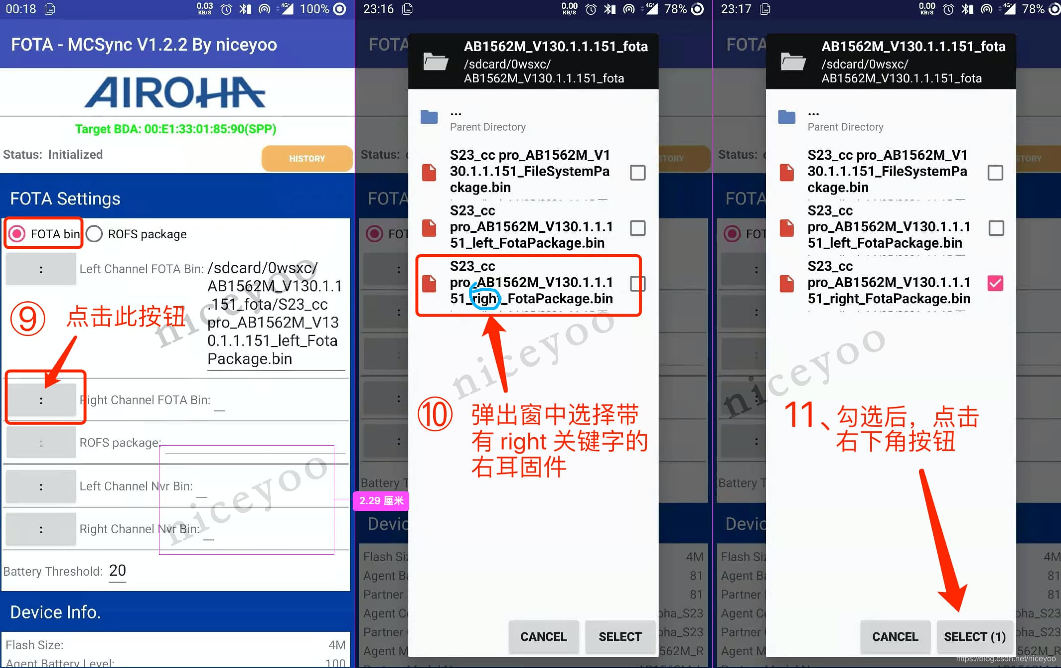Click Right Channel Nvr Bin colon icon
This screenshot has width=1061, height=668.
[40, 529]
